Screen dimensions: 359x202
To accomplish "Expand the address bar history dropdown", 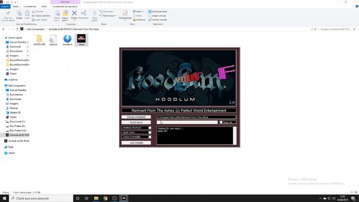I will [312, 29].
